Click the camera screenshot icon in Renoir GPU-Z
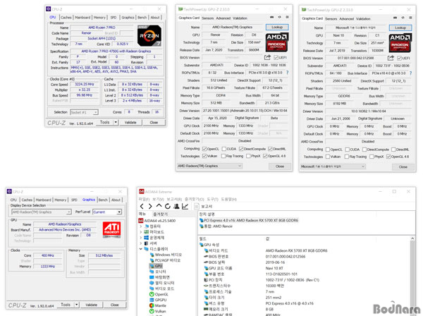423x316 pixels. 271,17
